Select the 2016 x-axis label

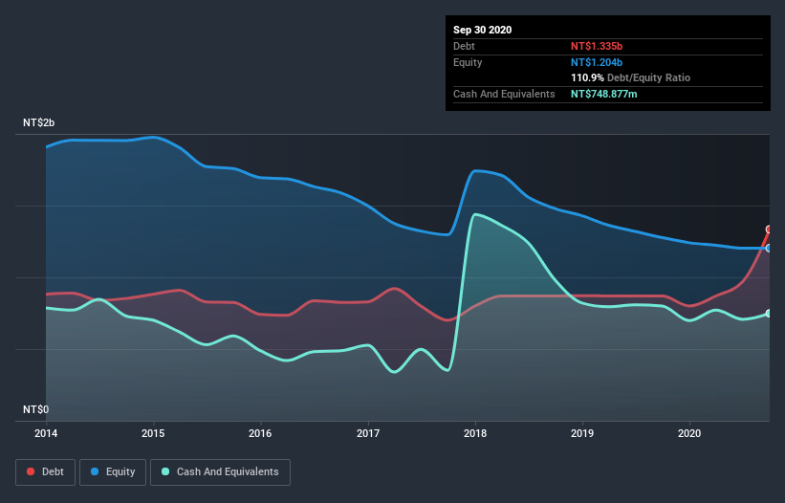(x=260, y=433)
